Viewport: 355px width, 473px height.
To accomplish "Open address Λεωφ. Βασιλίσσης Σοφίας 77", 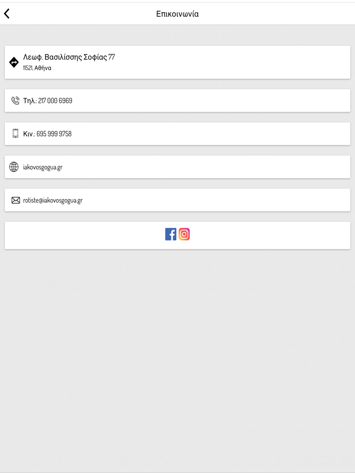I will [69, 57].
